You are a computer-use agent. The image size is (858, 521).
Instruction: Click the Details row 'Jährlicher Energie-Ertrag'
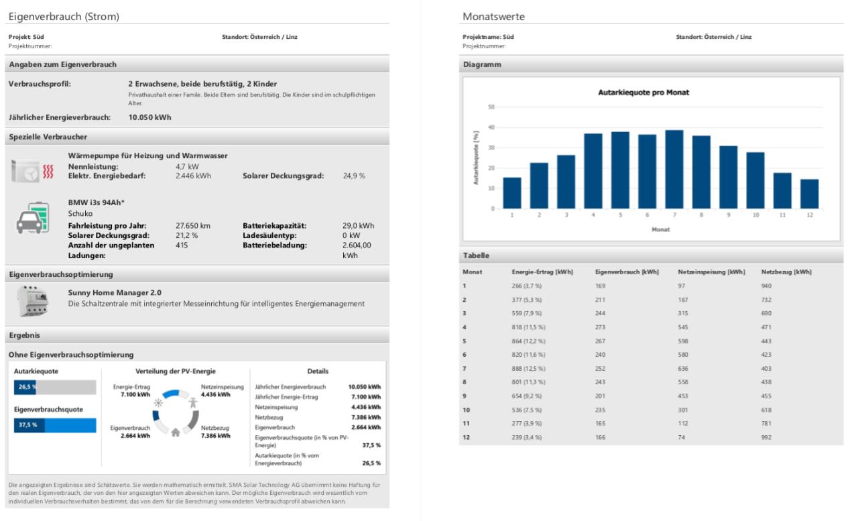pyautogui.click(x=318, y=396)
